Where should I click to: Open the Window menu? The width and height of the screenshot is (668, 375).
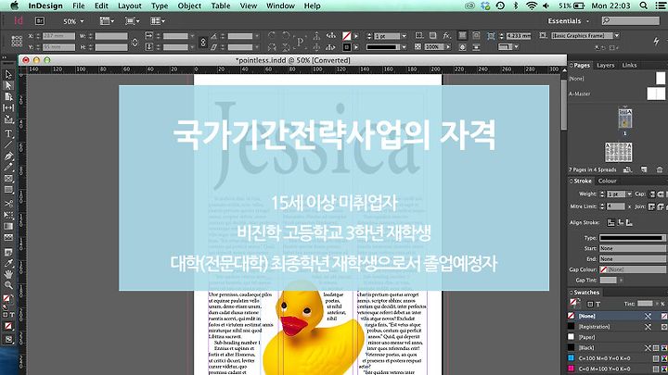[x=280, y=6]
